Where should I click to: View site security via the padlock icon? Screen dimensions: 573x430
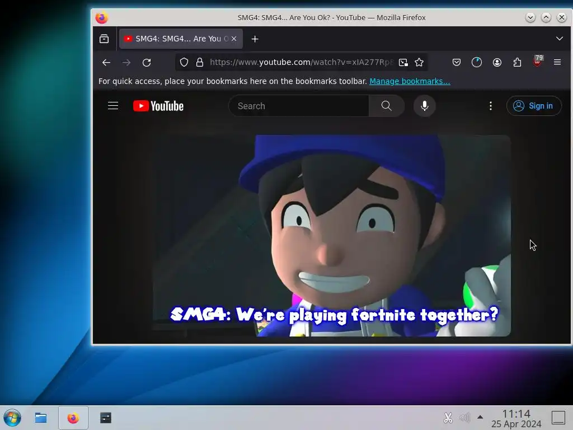[200, 63]
